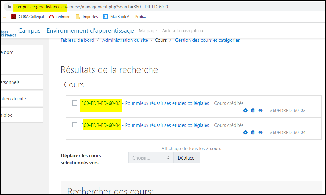
Task: Click the gear settings icon for 360-FDR-FD-60-03
Action: coord(245,111)
